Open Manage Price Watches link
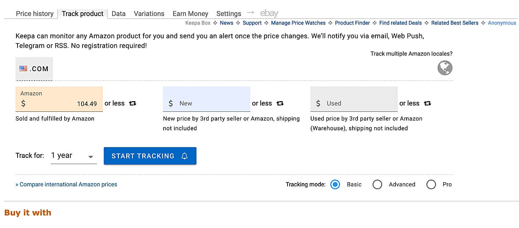Viewport: 519px width, 228px height. click(x=298, y=23)
